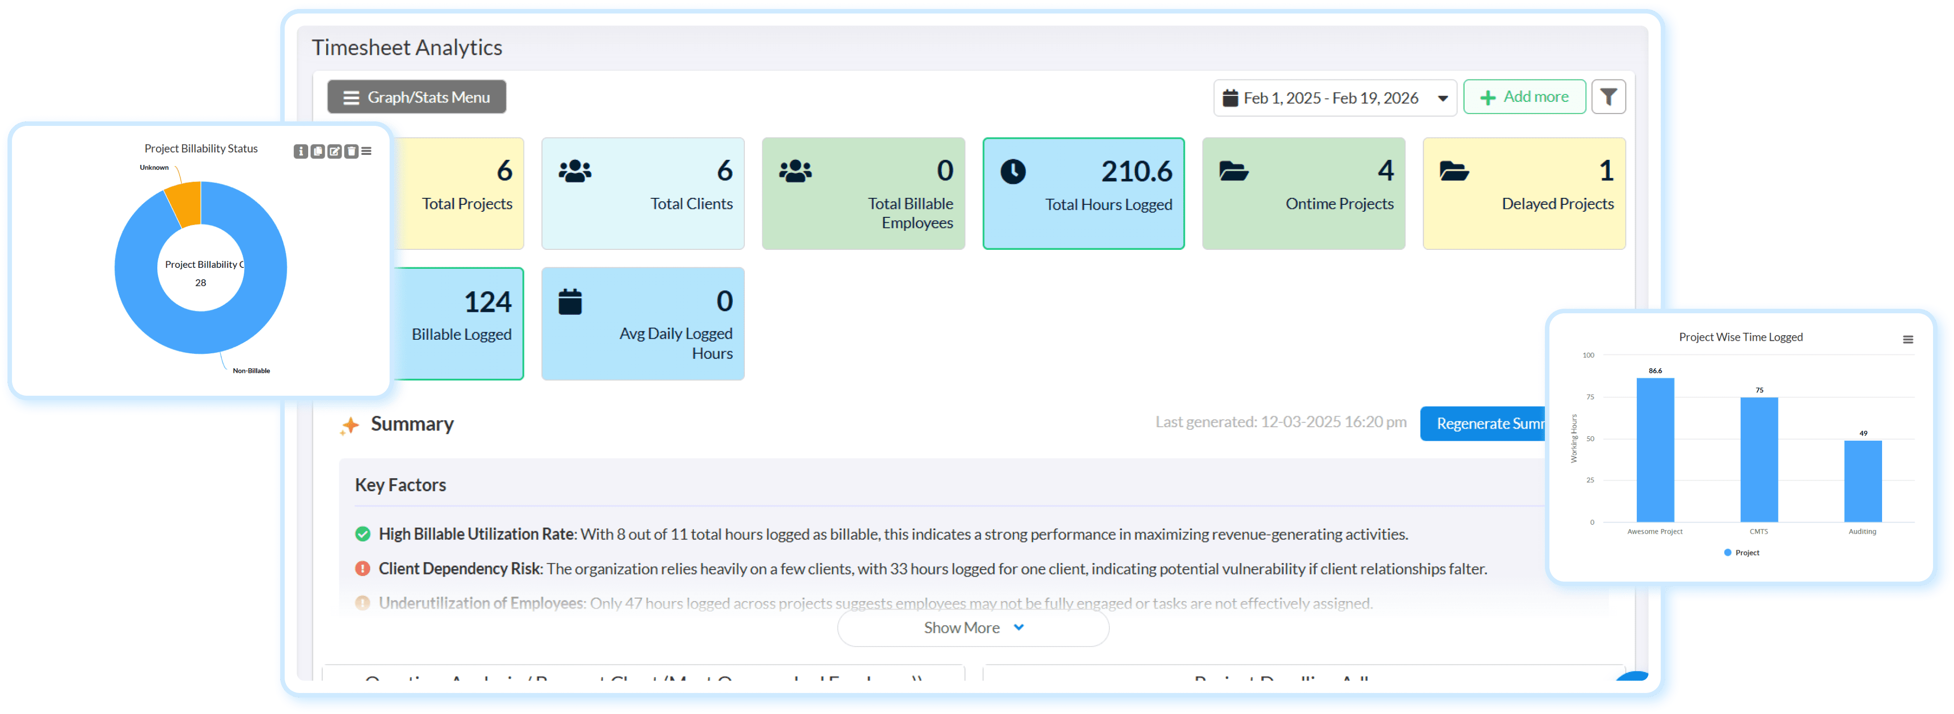Click people icon on Total Billable Employees card

(x=795, y=171)
